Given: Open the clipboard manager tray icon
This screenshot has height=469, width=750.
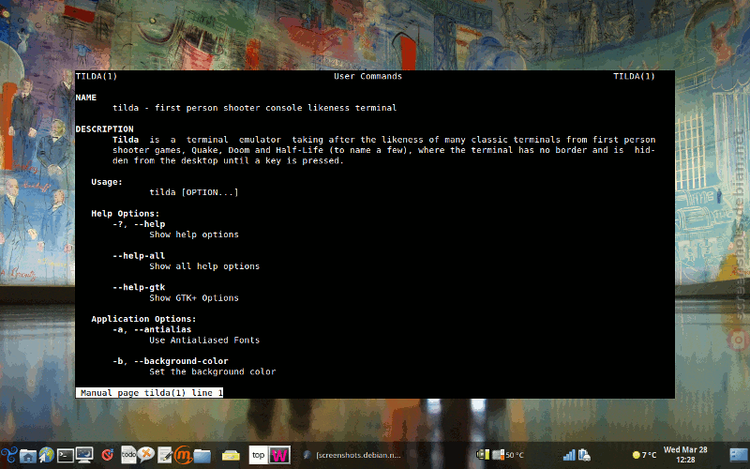Looking at the screenshot, I should click(584, 455).
